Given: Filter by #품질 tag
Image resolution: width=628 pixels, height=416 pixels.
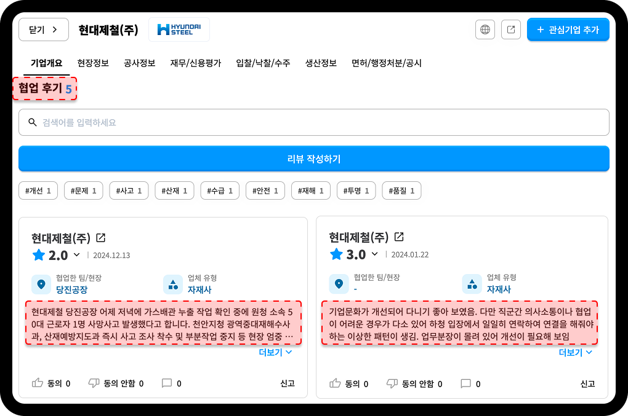Looking at the screenshot, I should pos(401,190).
